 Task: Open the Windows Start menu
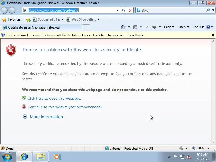click(7, 157)
